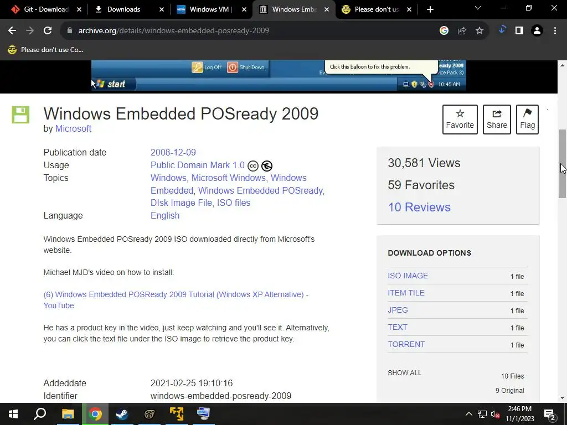The width and height of the screenshot is (567, 425).
Task: Select the TEXT download option
Action: 398,327
